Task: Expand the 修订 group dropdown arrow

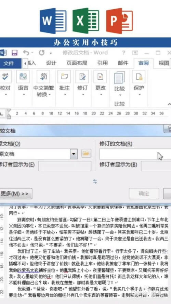Action: point(83,95)
